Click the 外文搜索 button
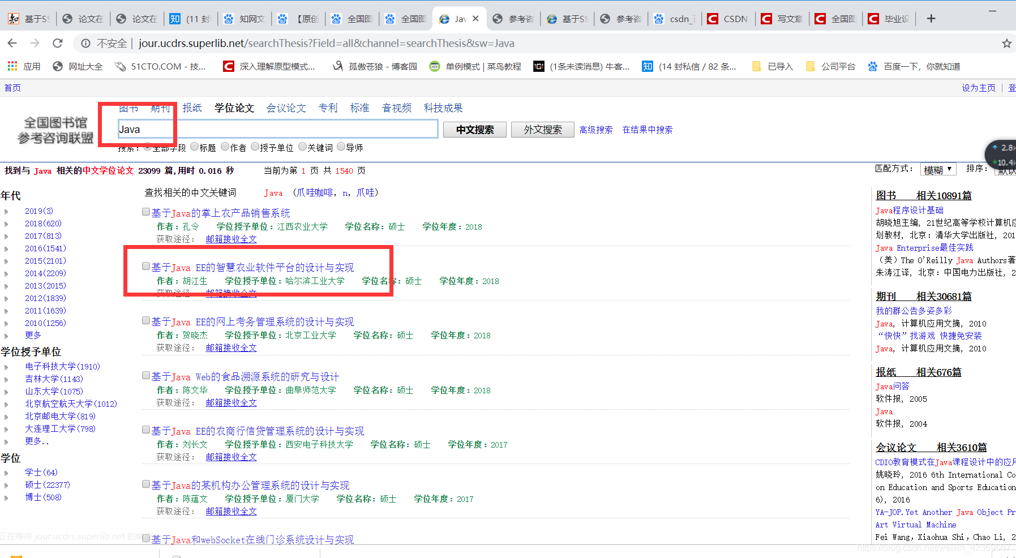The width and height of the screenshot is (1016, 558). tap(543, 130)
